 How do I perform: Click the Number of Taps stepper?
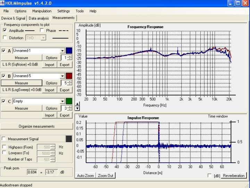(53, 159)
